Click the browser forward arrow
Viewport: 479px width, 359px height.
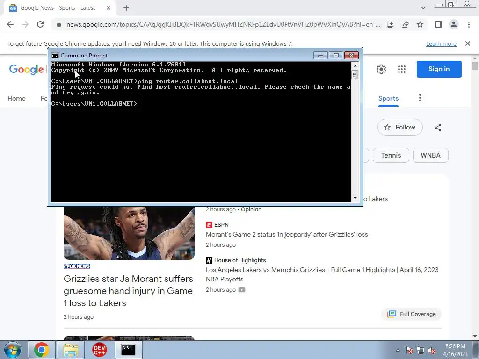click(25, 24)
